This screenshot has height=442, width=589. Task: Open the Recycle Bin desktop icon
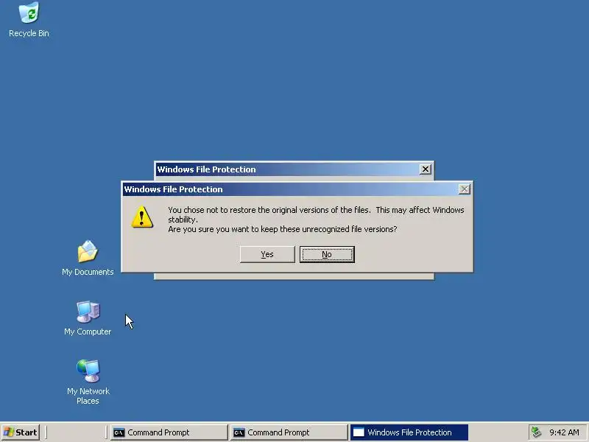(x=29, y=20)
